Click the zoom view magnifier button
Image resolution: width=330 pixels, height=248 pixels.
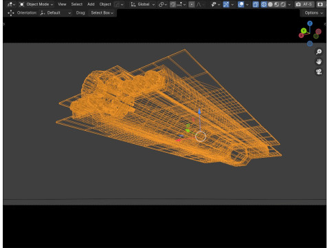click(x=319, y=52)
